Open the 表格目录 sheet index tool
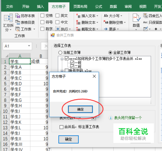The height and width of the screenshot is (151, 162). [x=17, y=22]
